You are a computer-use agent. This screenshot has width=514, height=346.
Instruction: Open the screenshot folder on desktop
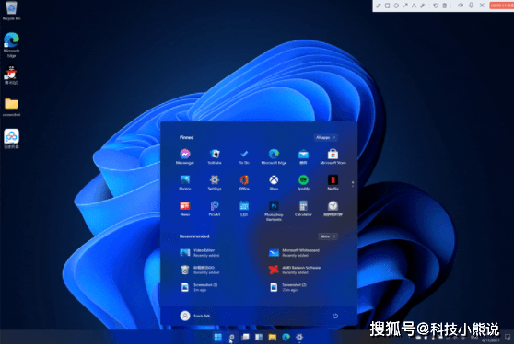pyautogui.click(x=11, y=107)
